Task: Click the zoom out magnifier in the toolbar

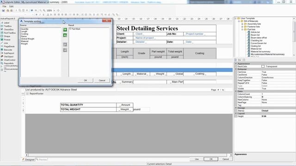Action: point(41,11)
